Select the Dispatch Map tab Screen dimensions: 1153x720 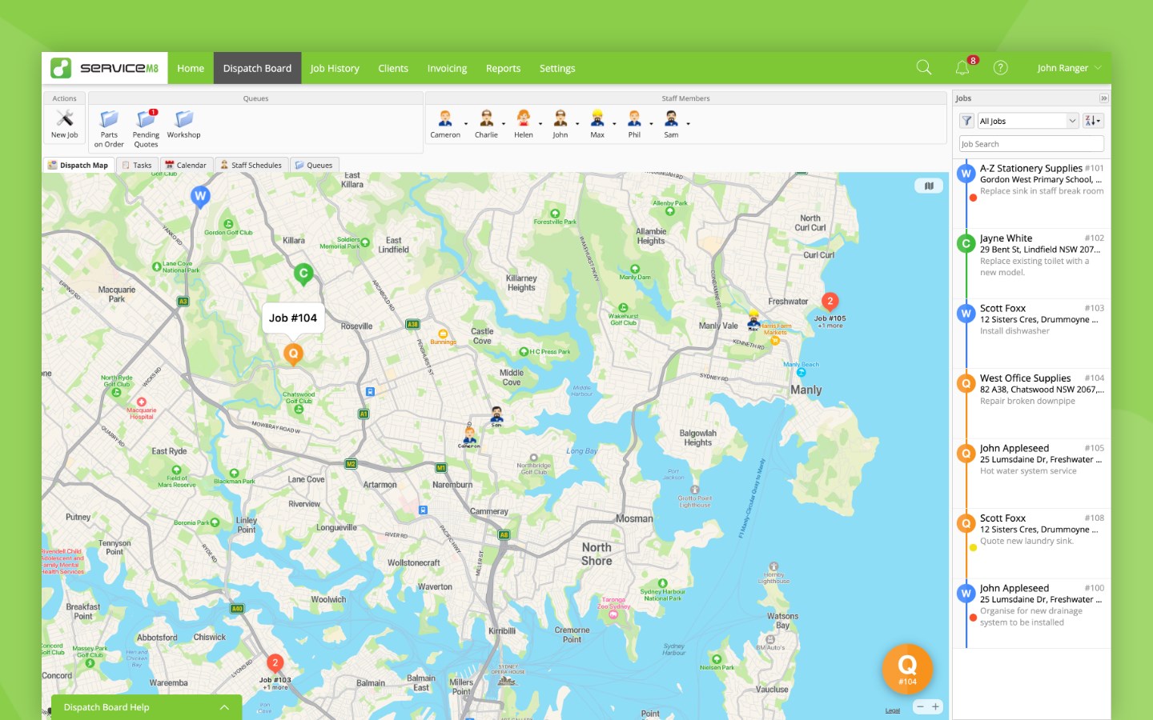pos(78,165)
